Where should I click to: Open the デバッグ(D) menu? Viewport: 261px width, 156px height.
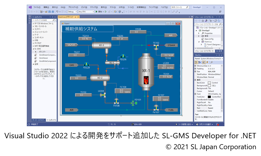pos(94,7)
